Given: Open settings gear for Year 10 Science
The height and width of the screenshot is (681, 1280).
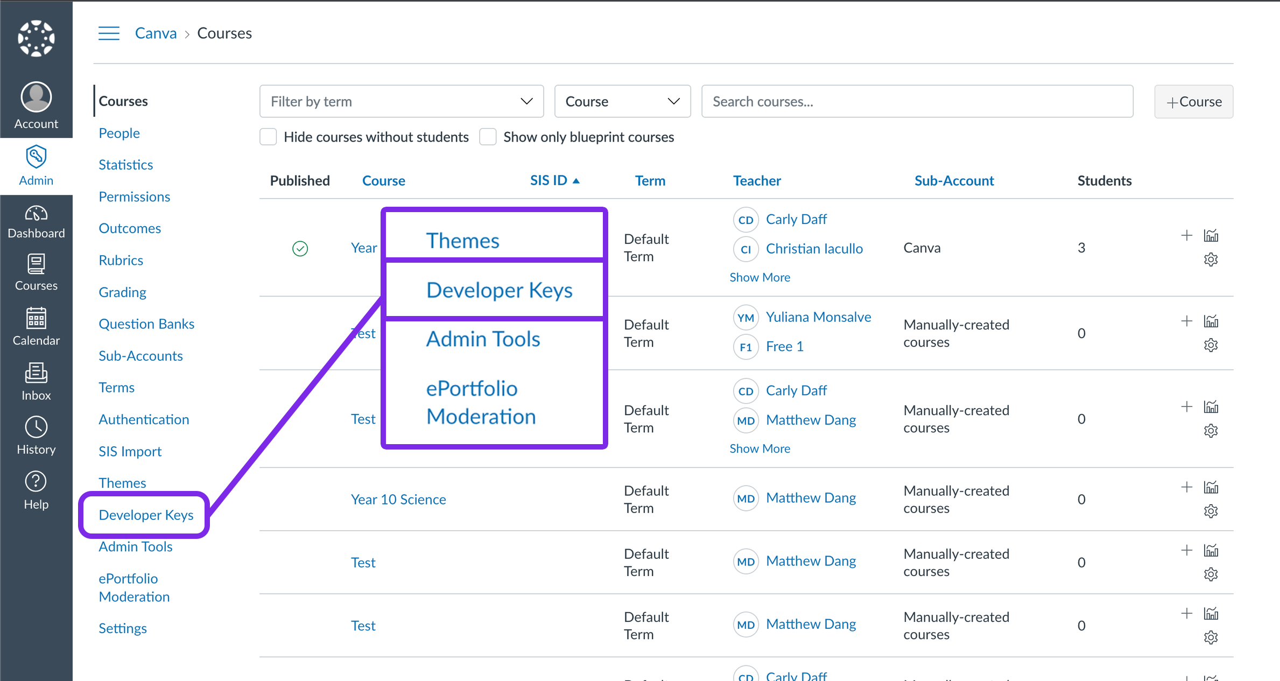Looking at the screenshot, I should pyautogui.click(x=1211, y=511).
